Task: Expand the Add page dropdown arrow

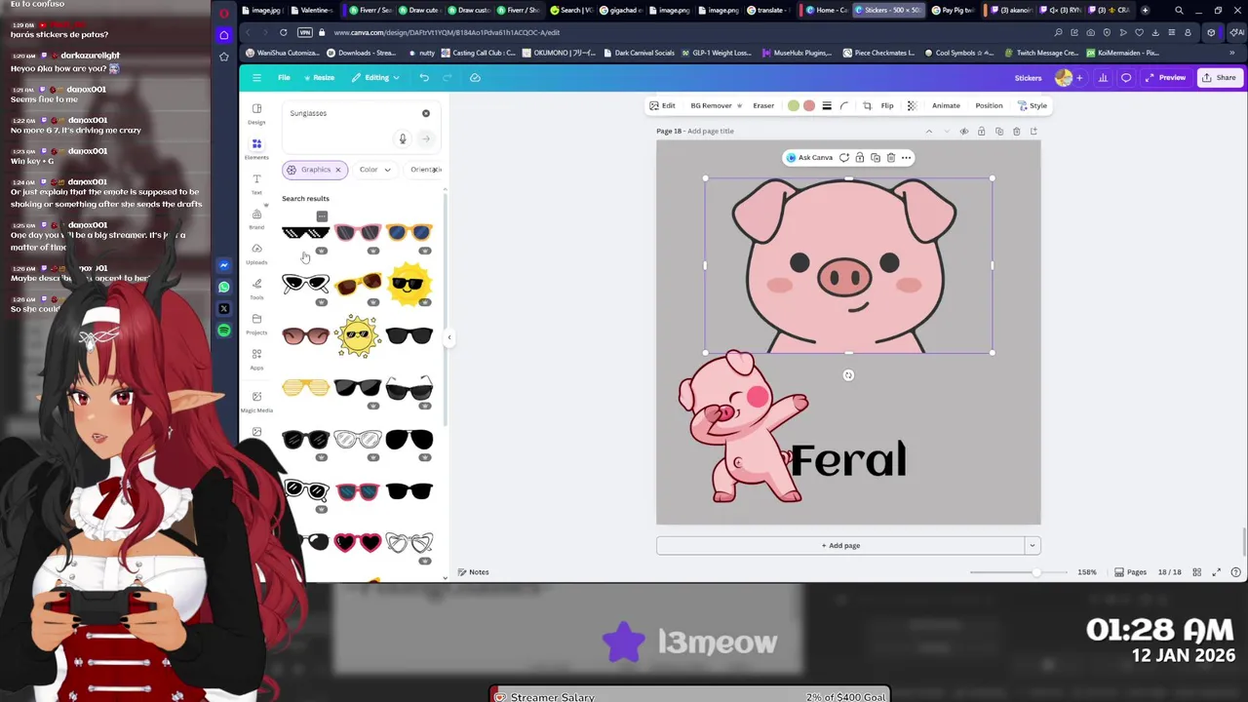Action: [x=1033, y=546]
